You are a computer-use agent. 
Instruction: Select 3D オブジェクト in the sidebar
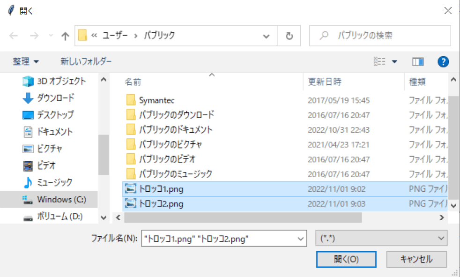(61, 81)
